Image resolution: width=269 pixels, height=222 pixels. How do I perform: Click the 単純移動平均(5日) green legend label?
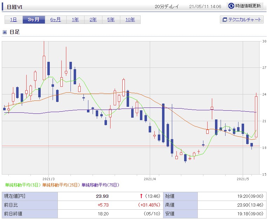[x=23, y=185]
